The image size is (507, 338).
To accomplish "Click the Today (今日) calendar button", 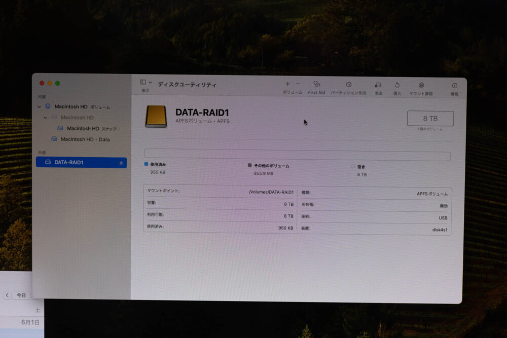I will tap(21, 295).
